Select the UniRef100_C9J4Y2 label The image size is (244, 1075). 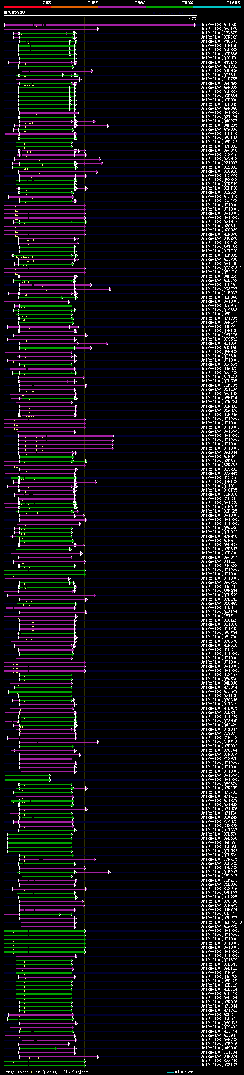pyautogui.click(x=219, y=201)
